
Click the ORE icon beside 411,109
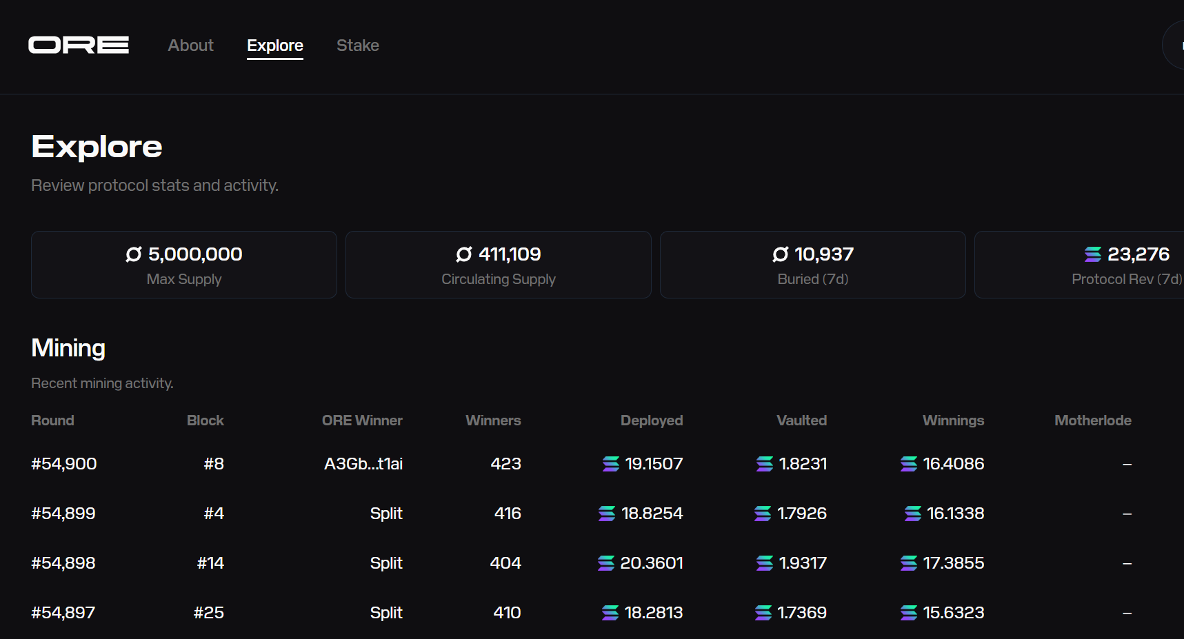(x=464, y=254)
